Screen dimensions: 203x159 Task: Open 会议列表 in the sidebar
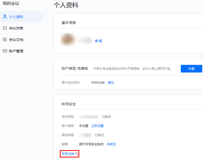point(16,28)
